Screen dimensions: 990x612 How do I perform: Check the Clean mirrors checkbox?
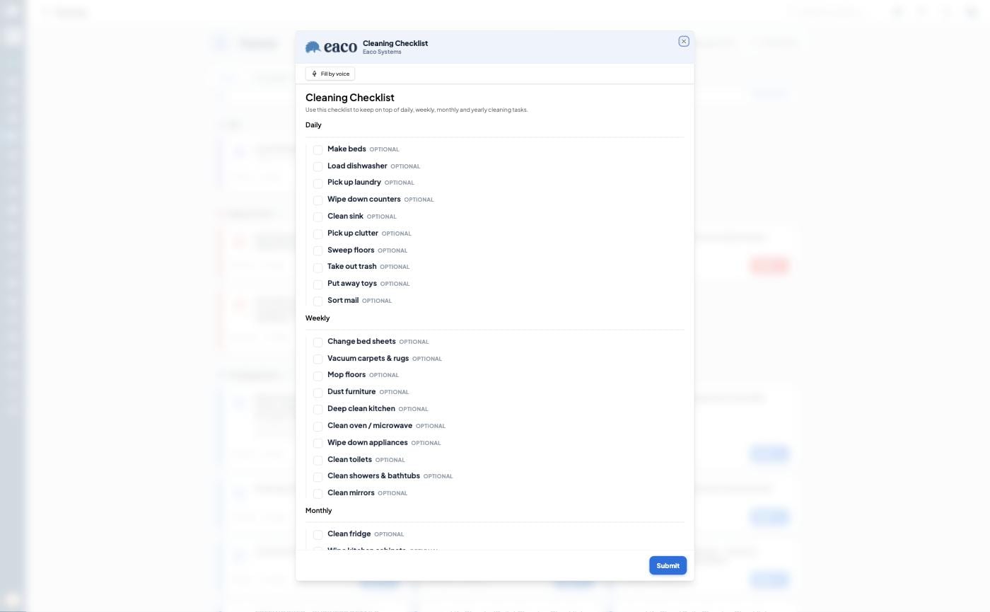coord(318,494)
